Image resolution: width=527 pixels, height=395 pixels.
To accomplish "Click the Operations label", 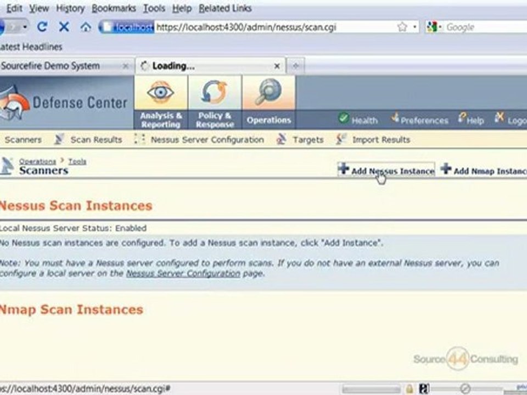I will [268, 120].
